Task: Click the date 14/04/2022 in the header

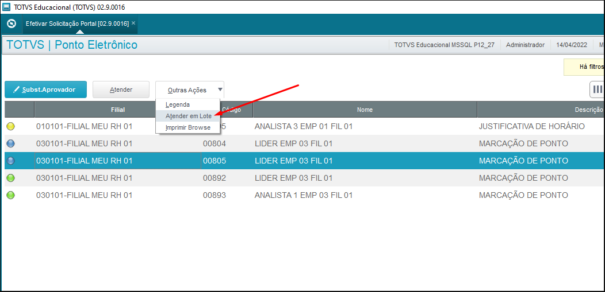Action: point(572,45)
